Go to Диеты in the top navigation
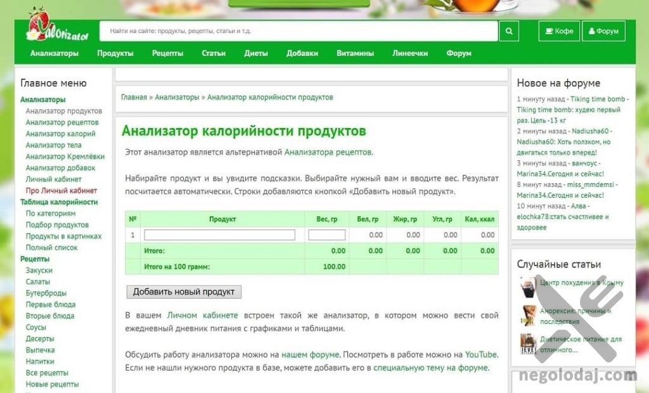The height and width of the screenshot is (393, 649). pos(255,53)
